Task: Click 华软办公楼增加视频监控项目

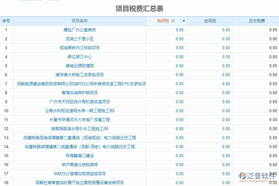Action: click(x=80, y=174)
